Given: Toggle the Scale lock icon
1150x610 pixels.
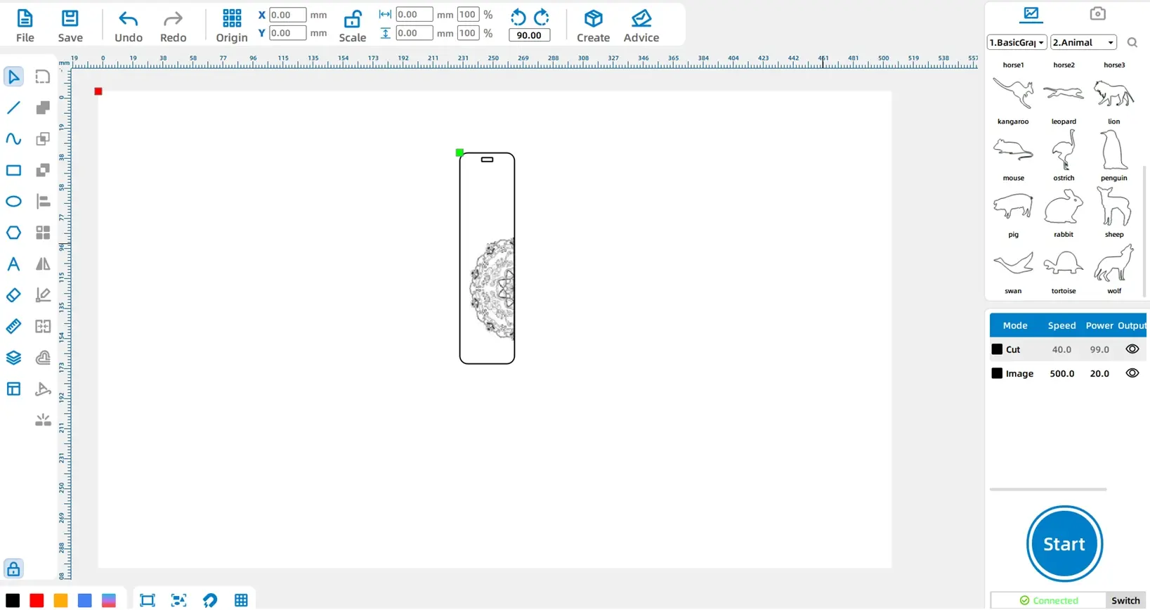Looking at the screenshot, I should pyautogui.click(x=353, y=19).
